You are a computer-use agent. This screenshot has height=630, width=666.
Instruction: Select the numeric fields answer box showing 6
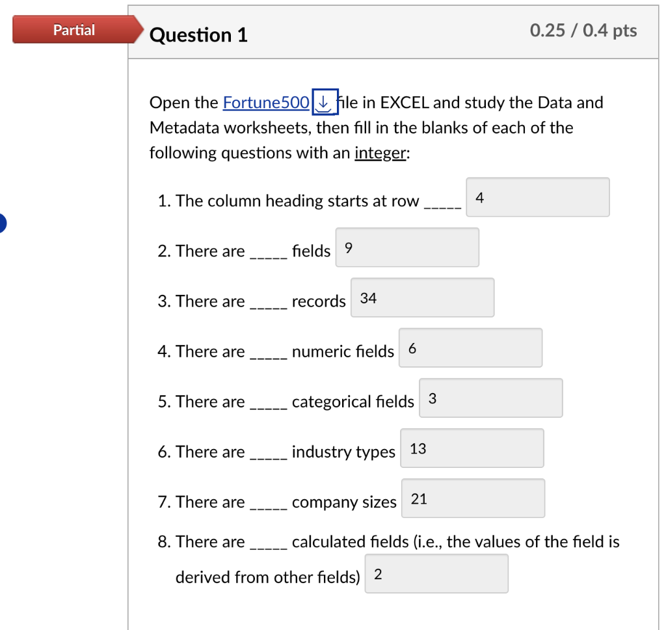point(470,348)
